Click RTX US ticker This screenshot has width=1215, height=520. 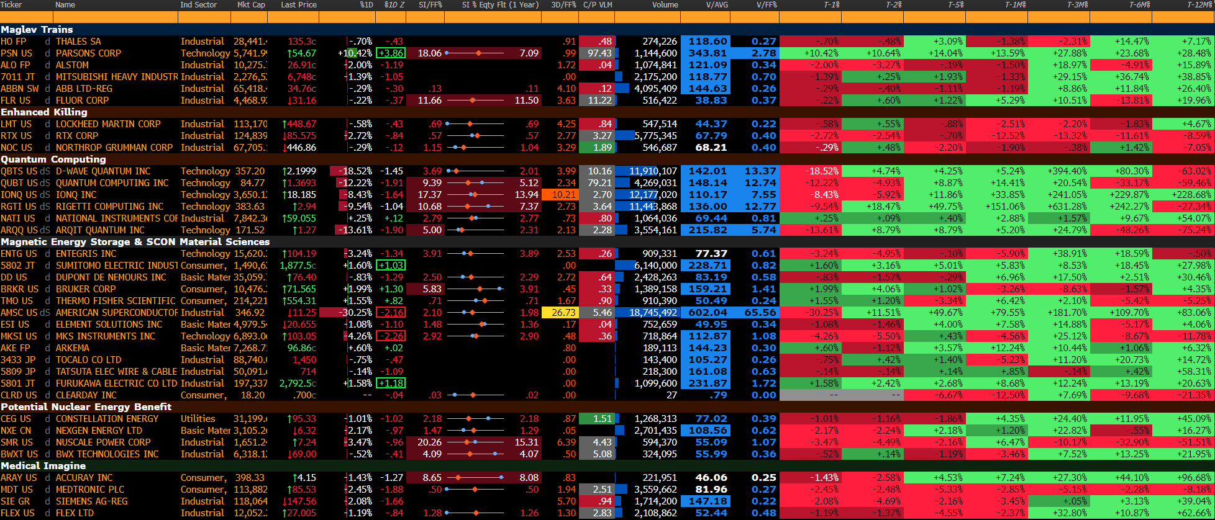(x=16, y=136)
